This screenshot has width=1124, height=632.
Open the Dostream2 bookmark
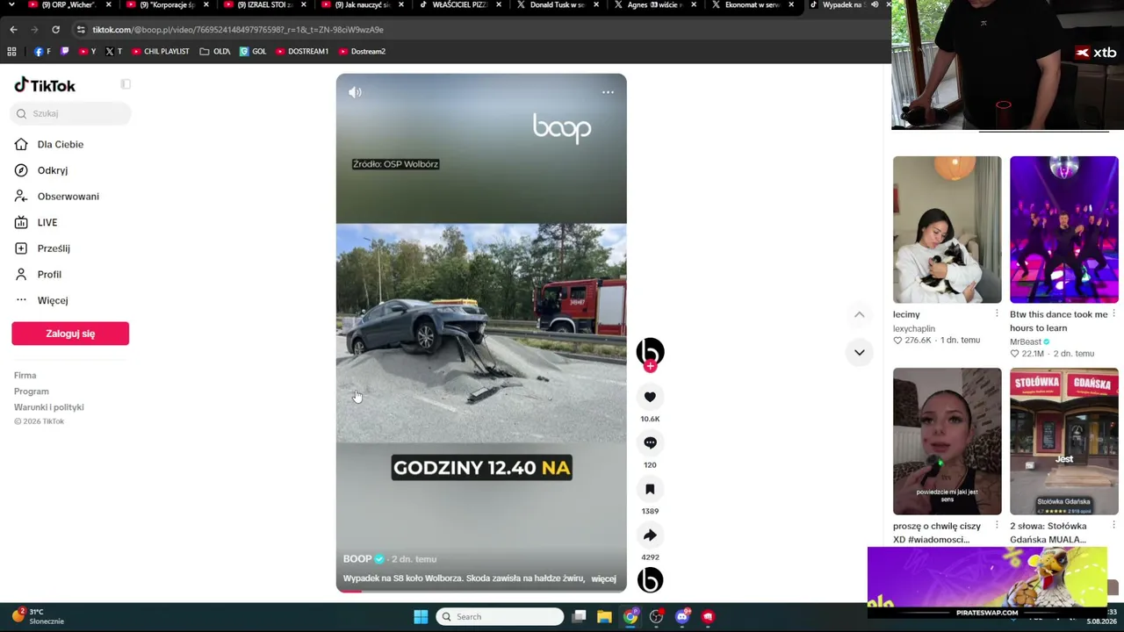(x=362, y=52)
